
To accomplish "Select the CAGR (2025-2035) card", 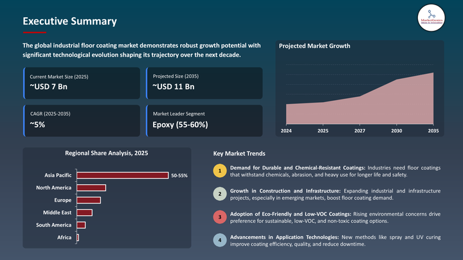I will pos(81,119).
